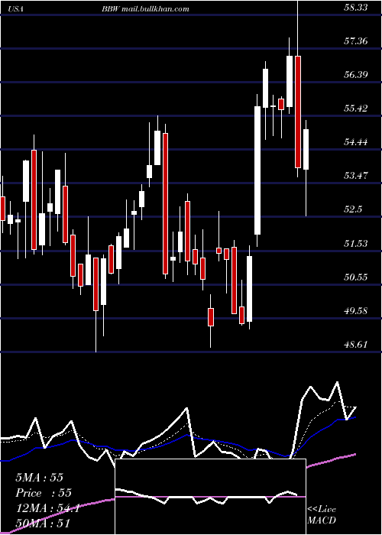Image resolution: width=382 pixels, height=535 pixels.
Task: Click the 12MA : 54.1 indicator text
Action: tap(47, 509)
